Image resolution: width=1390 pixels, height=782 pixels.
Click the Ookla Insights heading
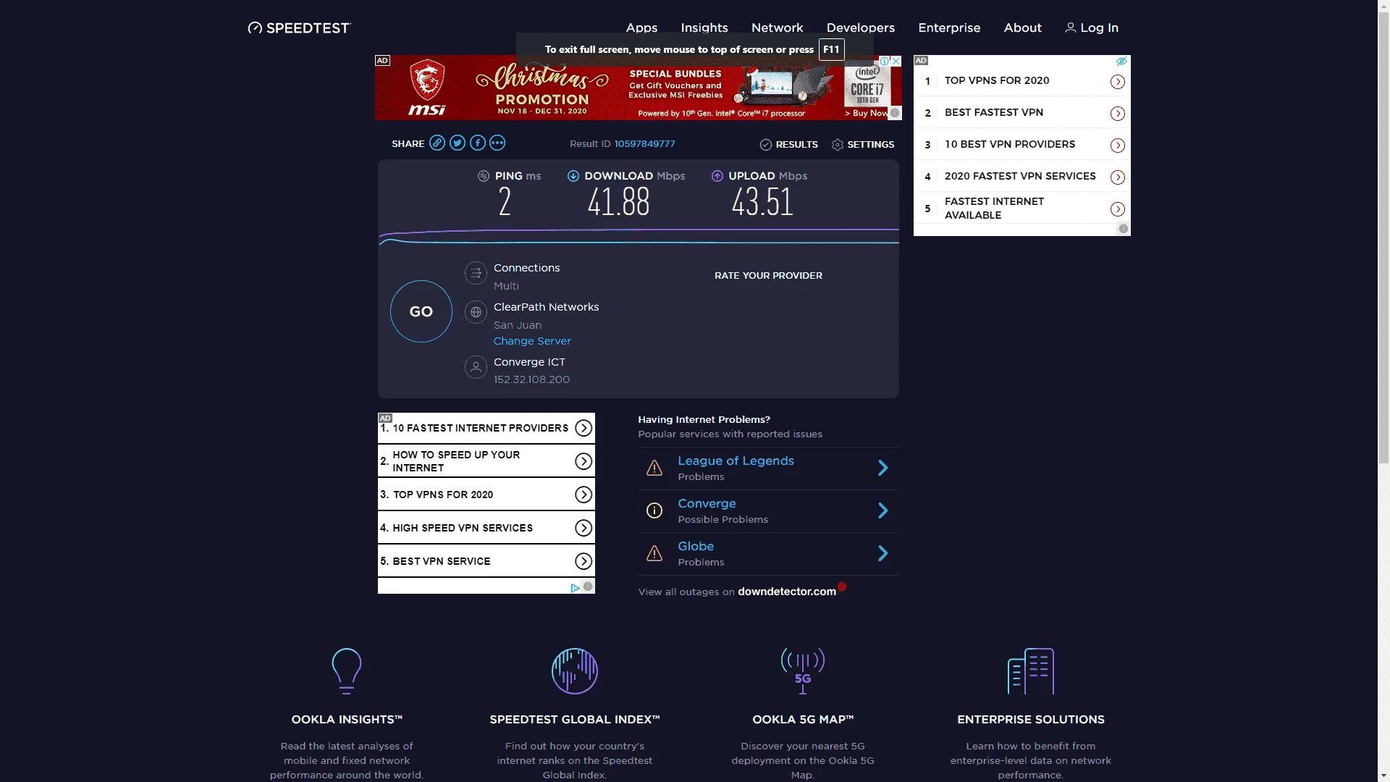(x=347, y=719)
